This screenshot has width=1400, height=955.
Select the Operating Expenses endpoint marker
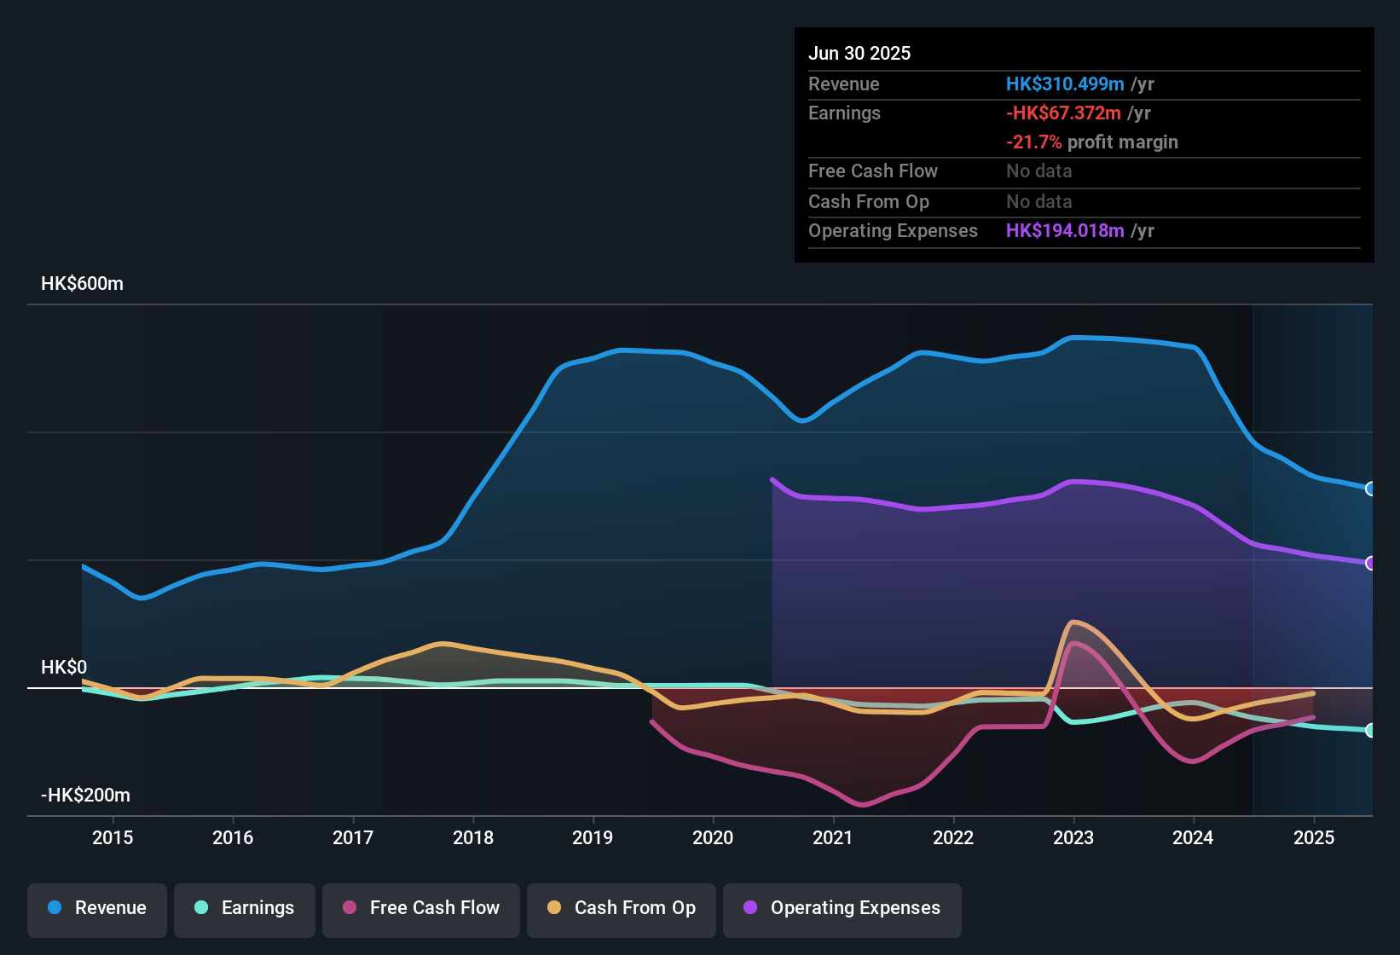coord(1370,561)
